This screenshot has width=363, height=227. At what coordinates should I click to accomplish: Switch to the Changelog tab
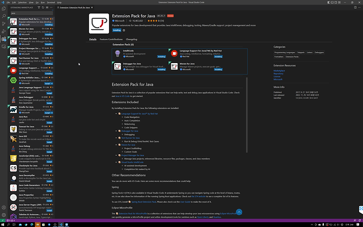coord(132,39)
